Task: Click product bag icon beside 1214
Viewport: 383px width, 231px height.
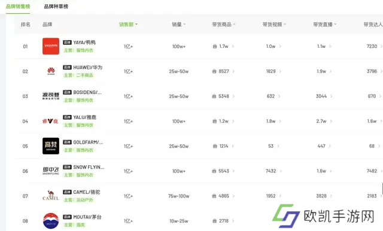Action: tap(215, 146)
